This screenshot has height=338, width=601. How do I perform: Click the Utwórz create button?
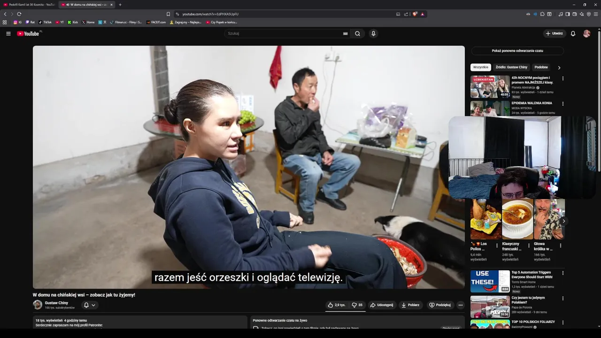(x=554, y=33)
